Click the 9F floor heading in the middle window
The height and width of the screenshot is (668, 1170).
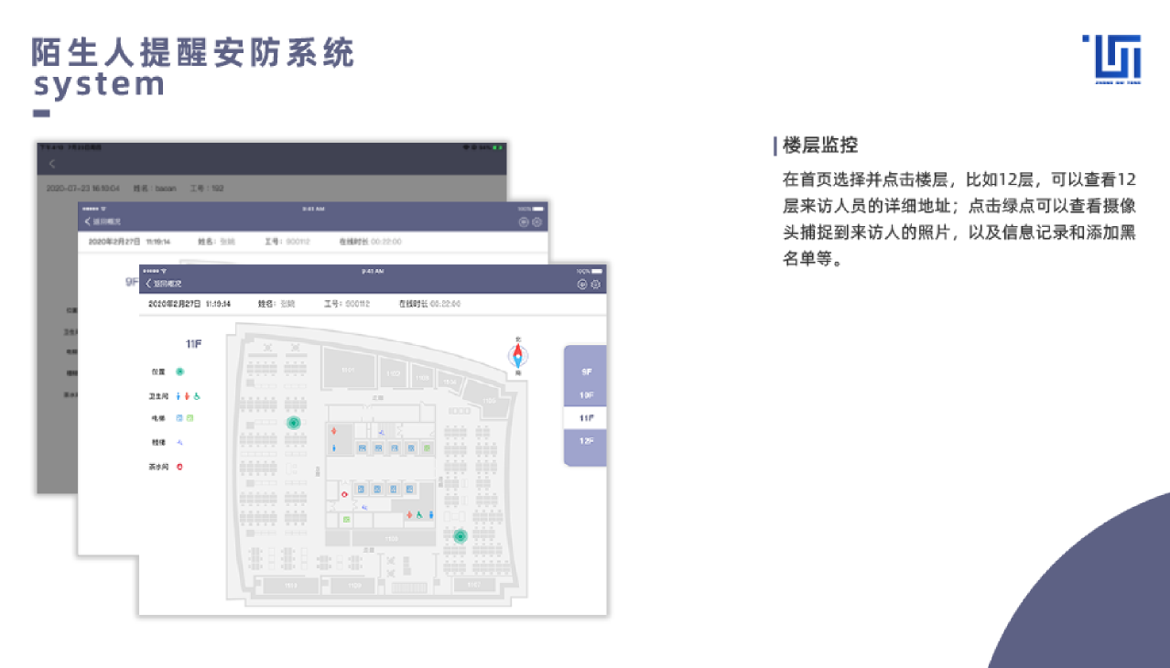point(132,282)
